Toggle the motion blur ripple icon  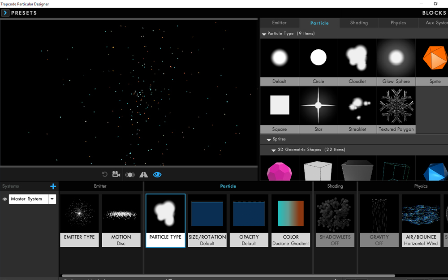[x=130, y=175]
